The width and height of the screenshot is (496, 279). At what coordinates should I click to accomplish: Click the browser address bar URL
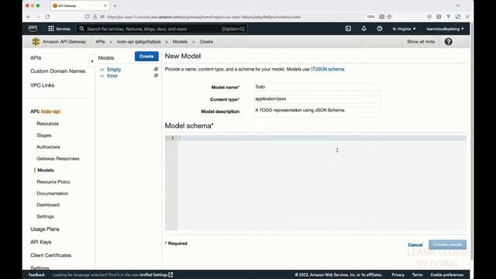204,17
